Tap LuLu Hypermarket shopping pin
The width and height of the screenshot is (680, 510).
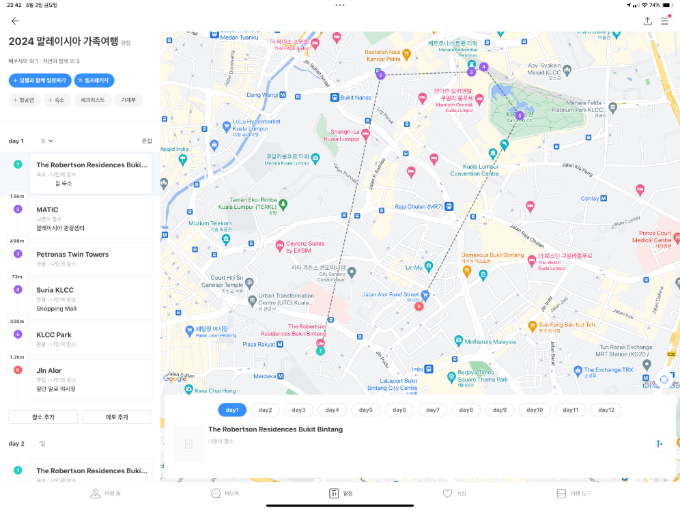[x=226, y=126]
